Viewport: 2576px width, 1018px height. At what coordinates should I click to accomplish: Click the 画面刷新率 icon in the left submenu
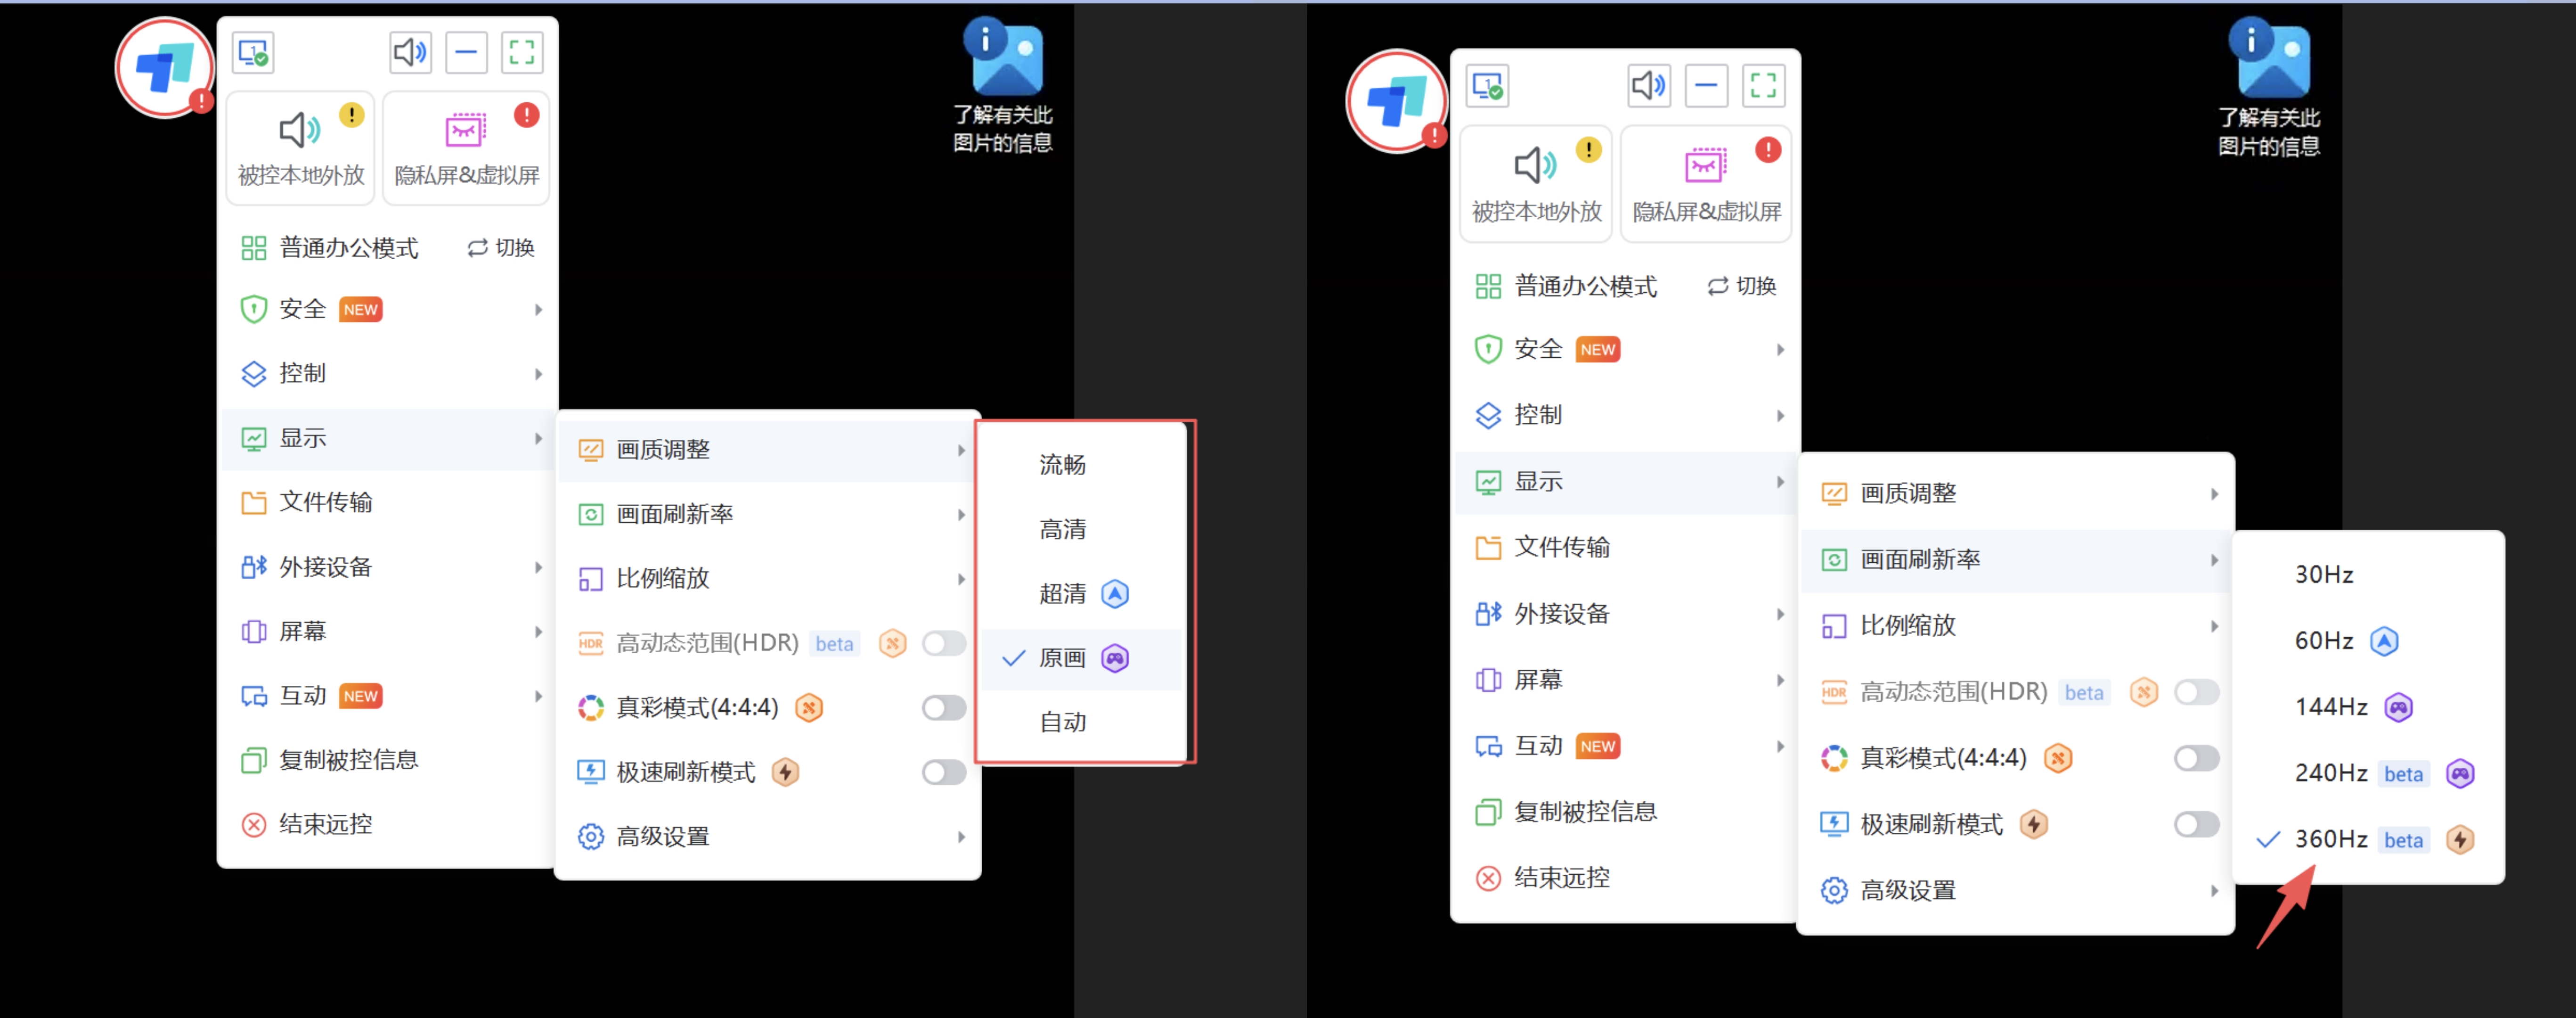point(591,514)
